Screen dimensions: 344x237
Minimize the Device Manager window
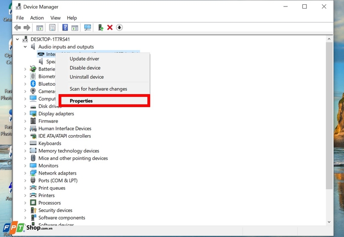[286, 6]
